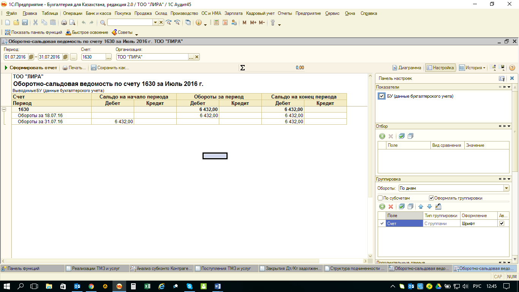Click the Save diskette toolbar icon

25,23
